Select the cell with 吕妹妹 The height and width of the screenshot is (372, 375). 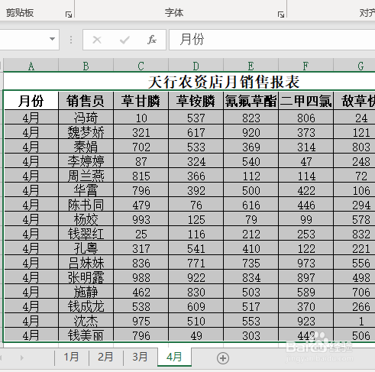pos(86,263)
